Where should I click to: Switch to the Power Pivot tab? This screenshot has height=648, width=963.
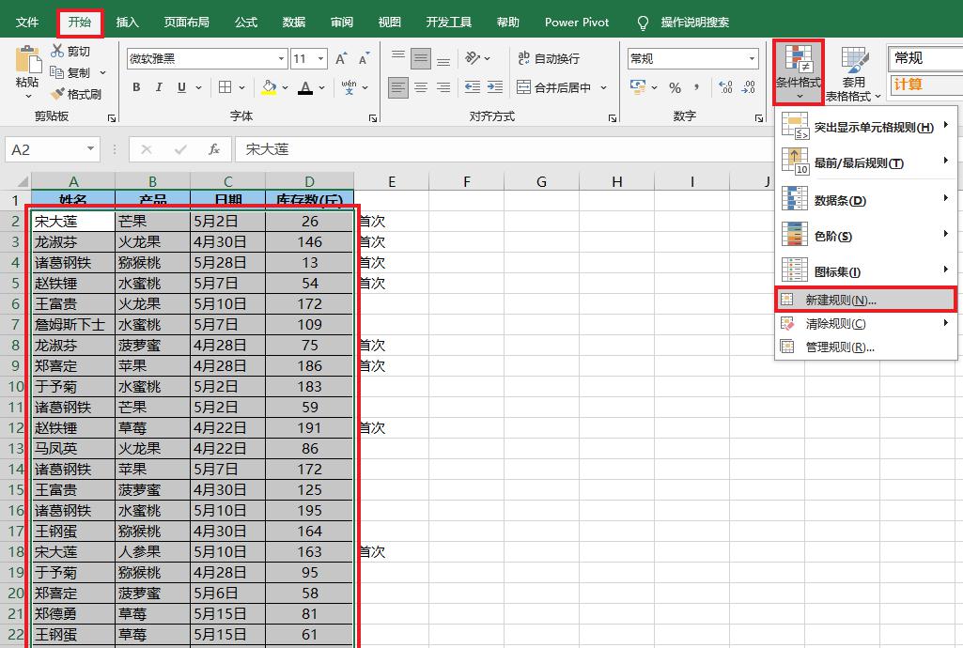577,23
